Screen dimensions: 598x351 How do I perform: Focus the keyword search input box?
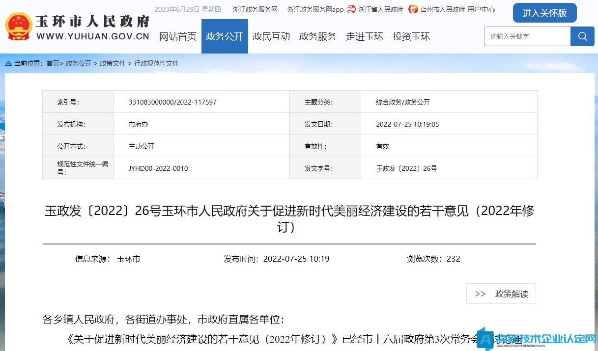click(527, 36)
